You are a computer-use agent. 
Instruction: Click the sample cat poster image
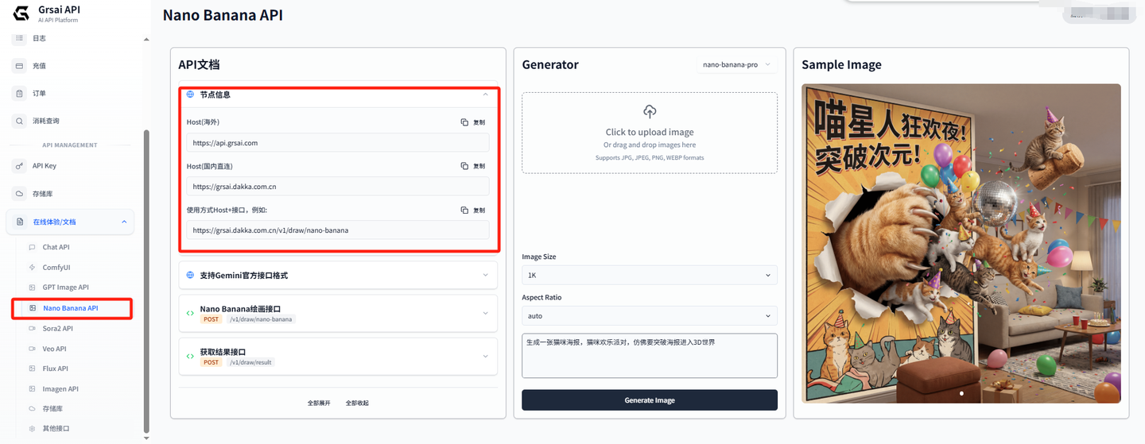[x=961, y=243]
